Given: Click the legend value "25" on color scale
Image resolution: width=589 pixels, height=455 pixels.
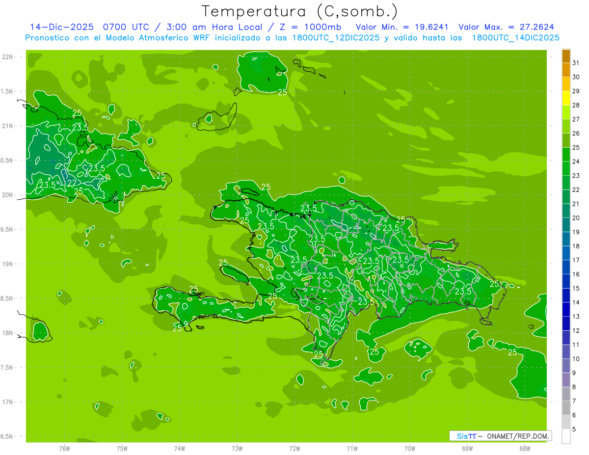Looking at the screenshot, I should 576,147.
